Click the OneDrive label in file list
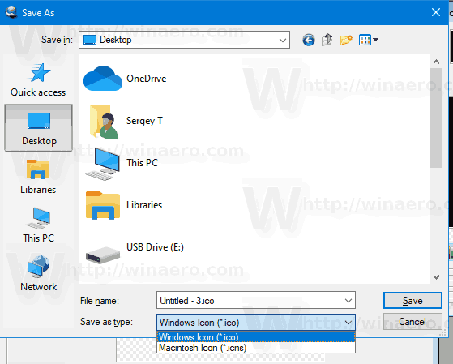The image size is (453, 364). pos(146,79)
